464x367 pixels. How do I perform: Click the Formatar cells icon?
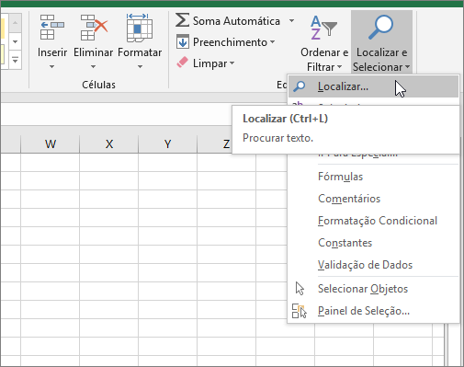[x=140, y=28]
